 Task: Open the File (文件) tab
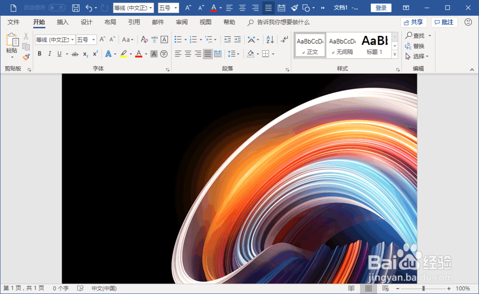point(13,23)
